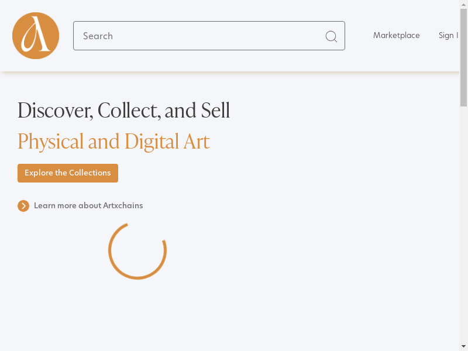Viewport: 468px width, 351px height.
Task: Click the word "Discover" in the headline
Action: [x=54, y=111]
